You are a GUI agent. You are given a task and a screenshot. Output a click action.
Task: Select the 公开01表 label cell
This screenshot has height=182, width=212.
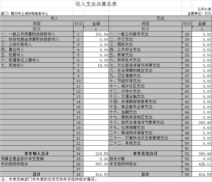click(204, 9)
